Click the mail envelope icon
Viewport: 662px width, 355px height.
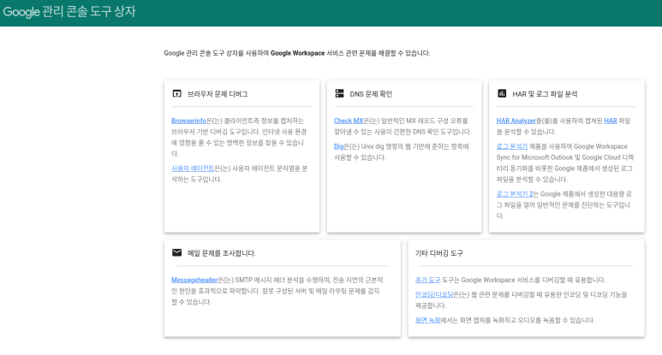[177, 252]
